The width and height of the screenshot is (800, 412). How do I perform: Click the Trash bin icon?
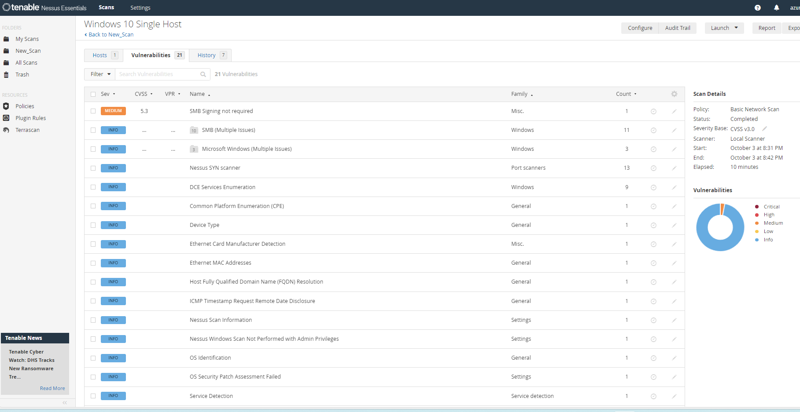[6, 75]
